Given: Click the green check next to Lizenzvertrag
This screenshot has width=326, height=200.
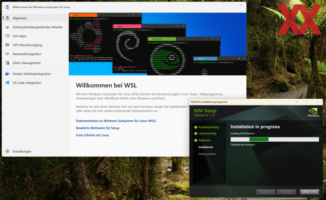Looking at the screenshot, I should (x=196, y=134).
